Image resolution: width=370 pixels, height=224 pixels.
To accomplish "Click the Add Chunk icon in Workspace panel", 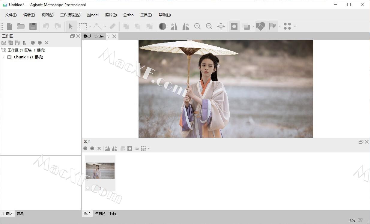I will coord(3,43).
